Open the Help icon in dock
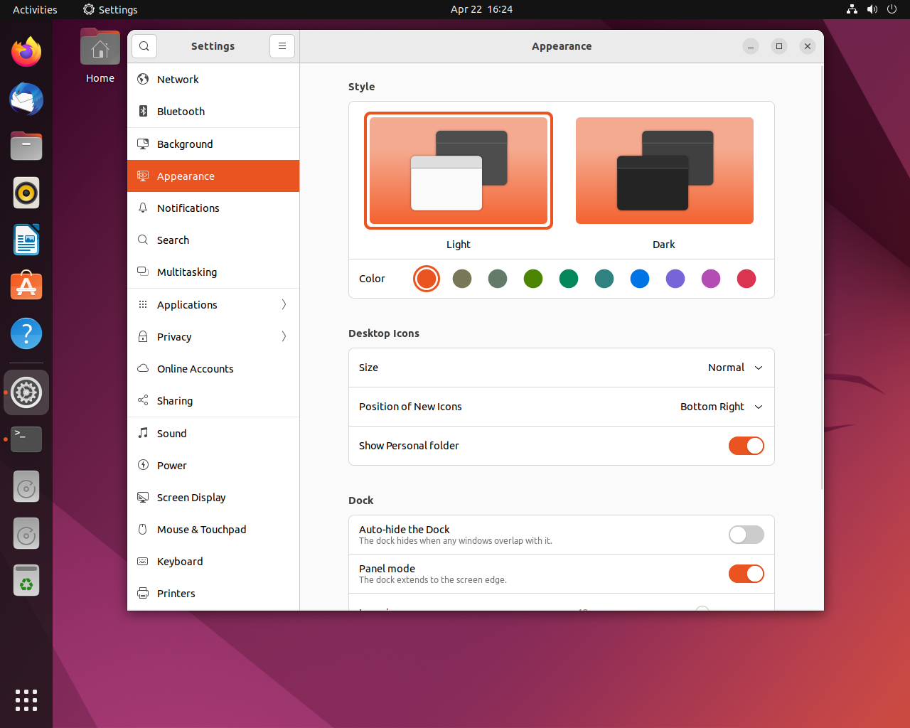Image resolution: width=910 pixels, height=728 pixels. pyautogui.click(x=26, y=333)
